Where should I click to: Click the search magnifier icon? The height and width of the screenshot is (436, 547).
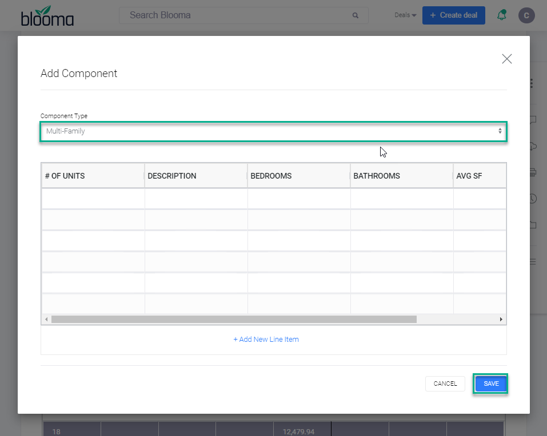pos(355,15)
